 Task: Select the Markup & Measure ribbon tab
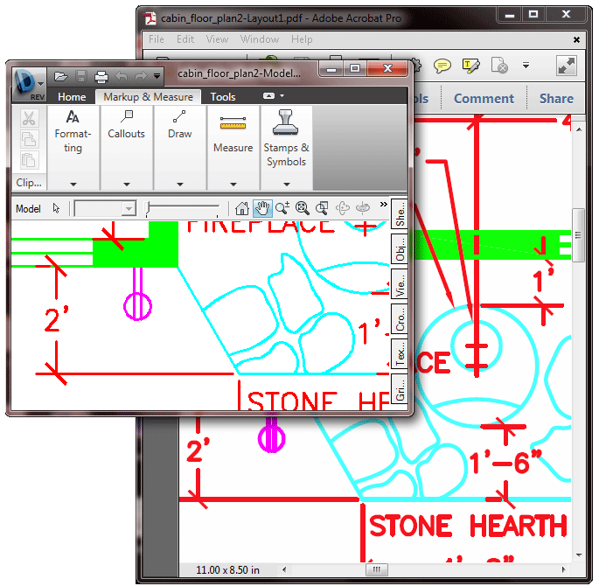coord(148,97)
